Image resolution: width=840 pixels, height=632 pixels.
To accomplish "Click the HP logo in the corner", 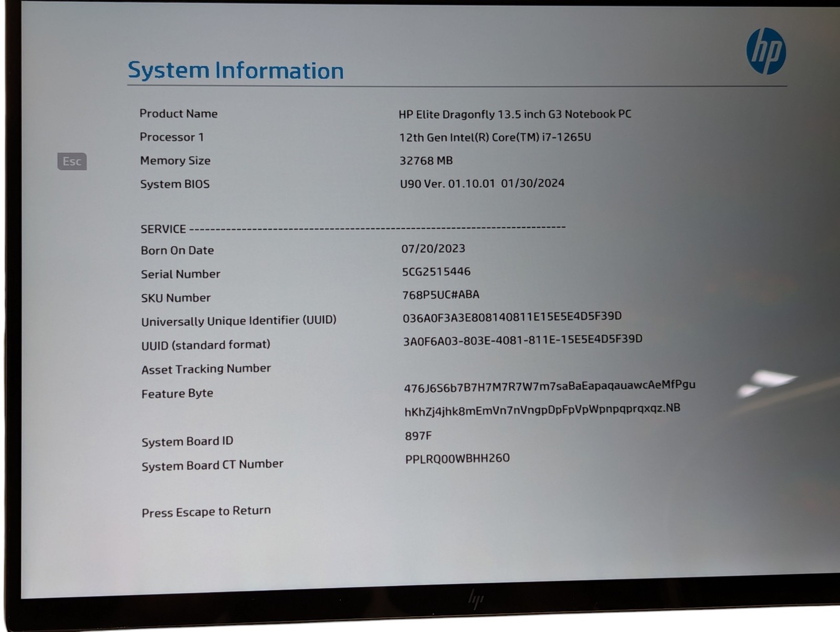I will 766,51.
